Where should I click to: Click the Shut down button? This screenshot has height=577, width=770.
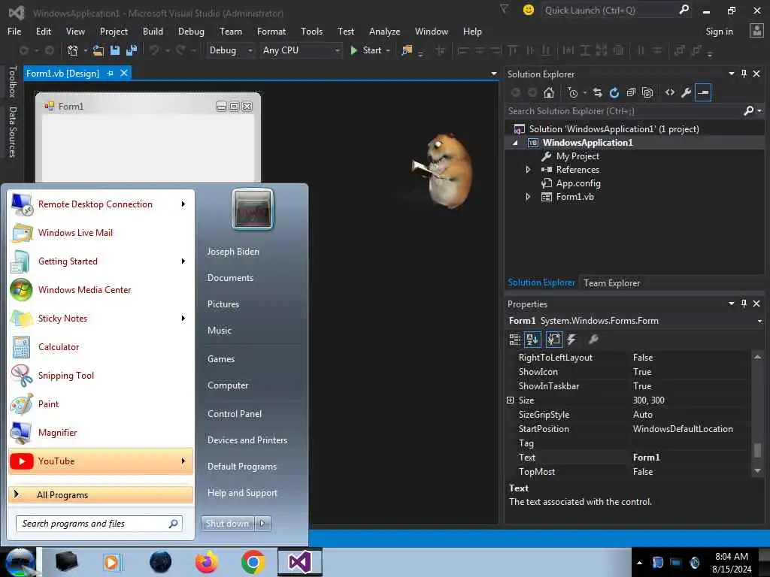[227, 524]
